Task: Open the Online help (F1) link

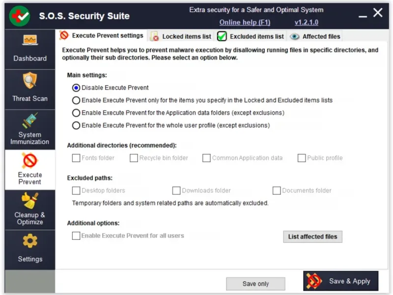Action: pos(245,22)
